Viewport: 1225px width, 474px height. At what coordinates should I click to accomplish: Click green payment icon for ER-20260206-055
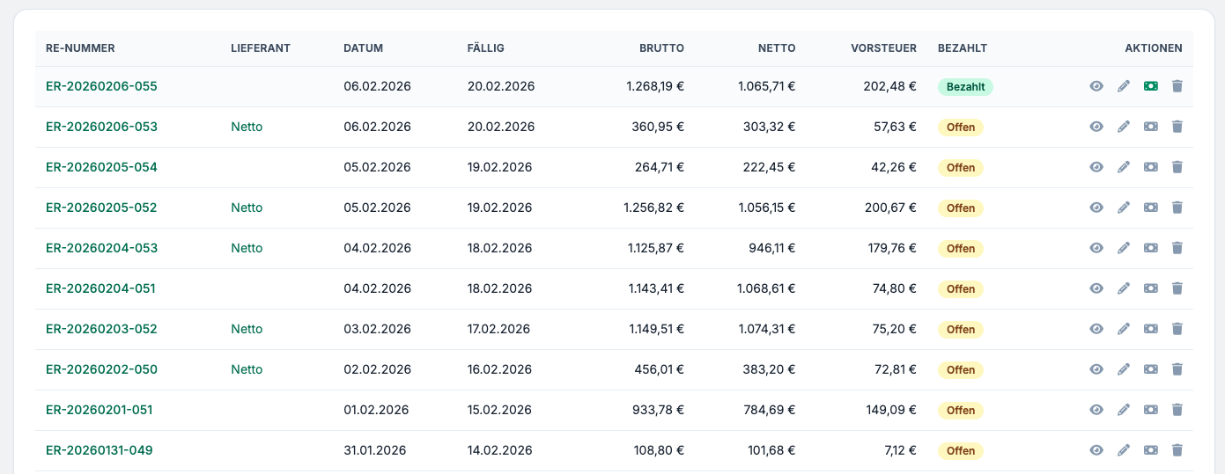(1151, 86)
